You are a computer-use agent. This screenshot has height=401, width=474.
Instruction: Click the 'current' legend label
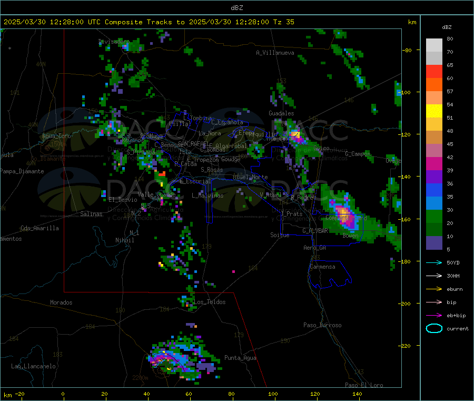click(458, 328)
